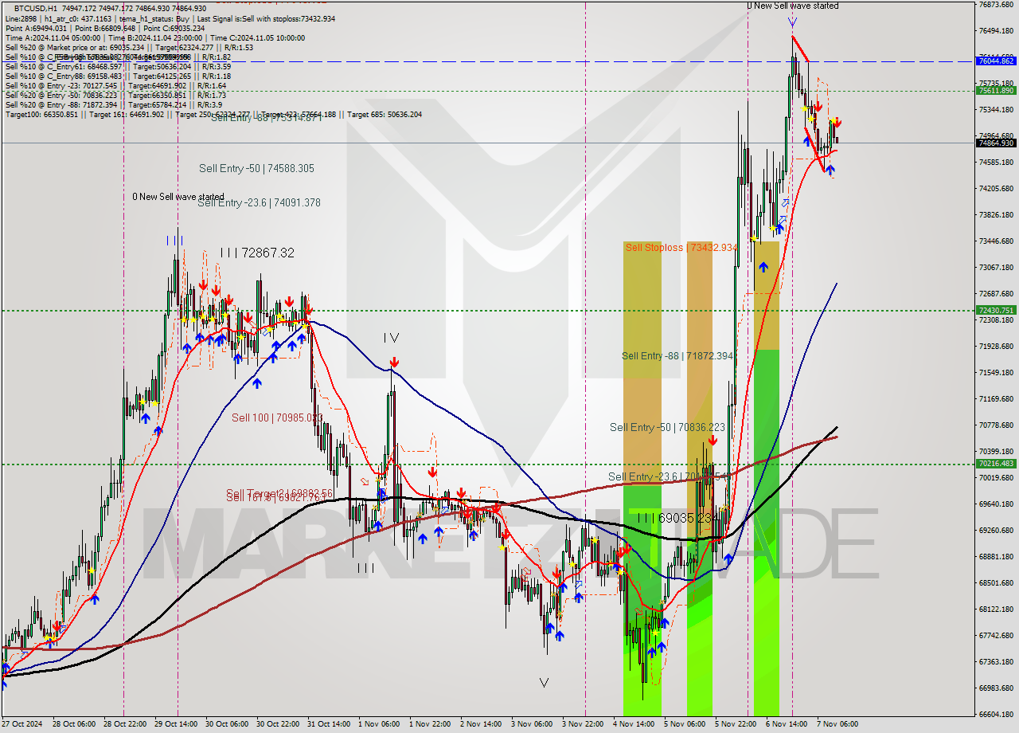Click the '27 Oct 2024' time axis label
This screenshot has width=1019, height=733.
point(21,724)
